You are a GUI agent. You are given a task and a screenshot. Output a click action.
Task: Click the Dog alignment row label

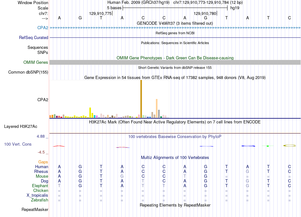tap(44, 181)
